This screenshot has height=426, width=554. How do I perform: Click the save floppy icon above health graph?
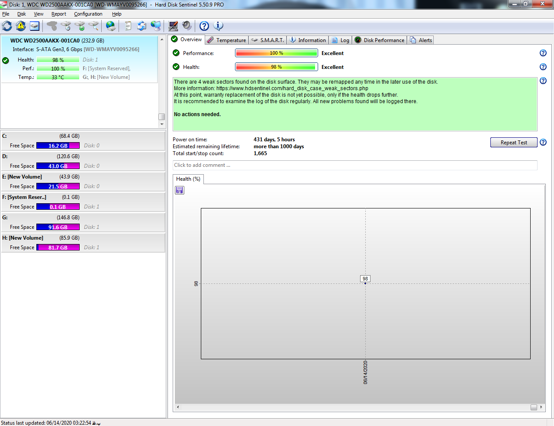tap(180, 190)
